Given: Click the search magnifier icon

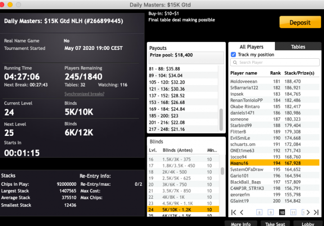Looking at the screenshot, I should (x=235, y=62).
